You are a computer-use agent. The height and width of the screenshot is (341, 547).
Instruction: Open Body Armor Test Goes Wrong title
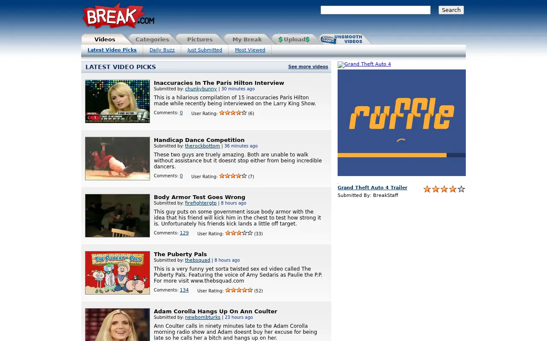(200, 197)
